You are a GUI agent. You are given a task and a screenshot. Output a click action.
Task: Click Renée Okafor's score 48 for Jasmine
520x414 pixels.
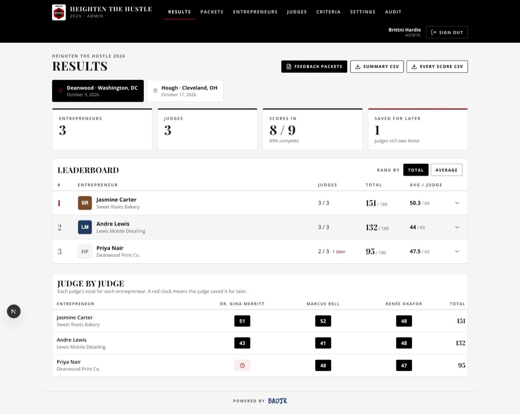tap(404, 321)
